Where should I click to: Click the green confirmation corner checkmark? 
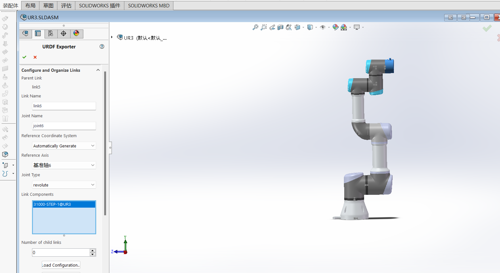click(487, 29)
